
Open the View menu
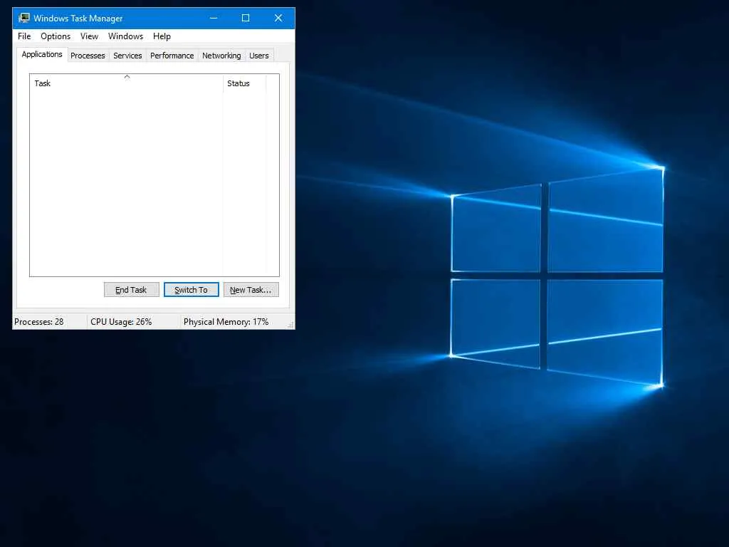(89, 36)
